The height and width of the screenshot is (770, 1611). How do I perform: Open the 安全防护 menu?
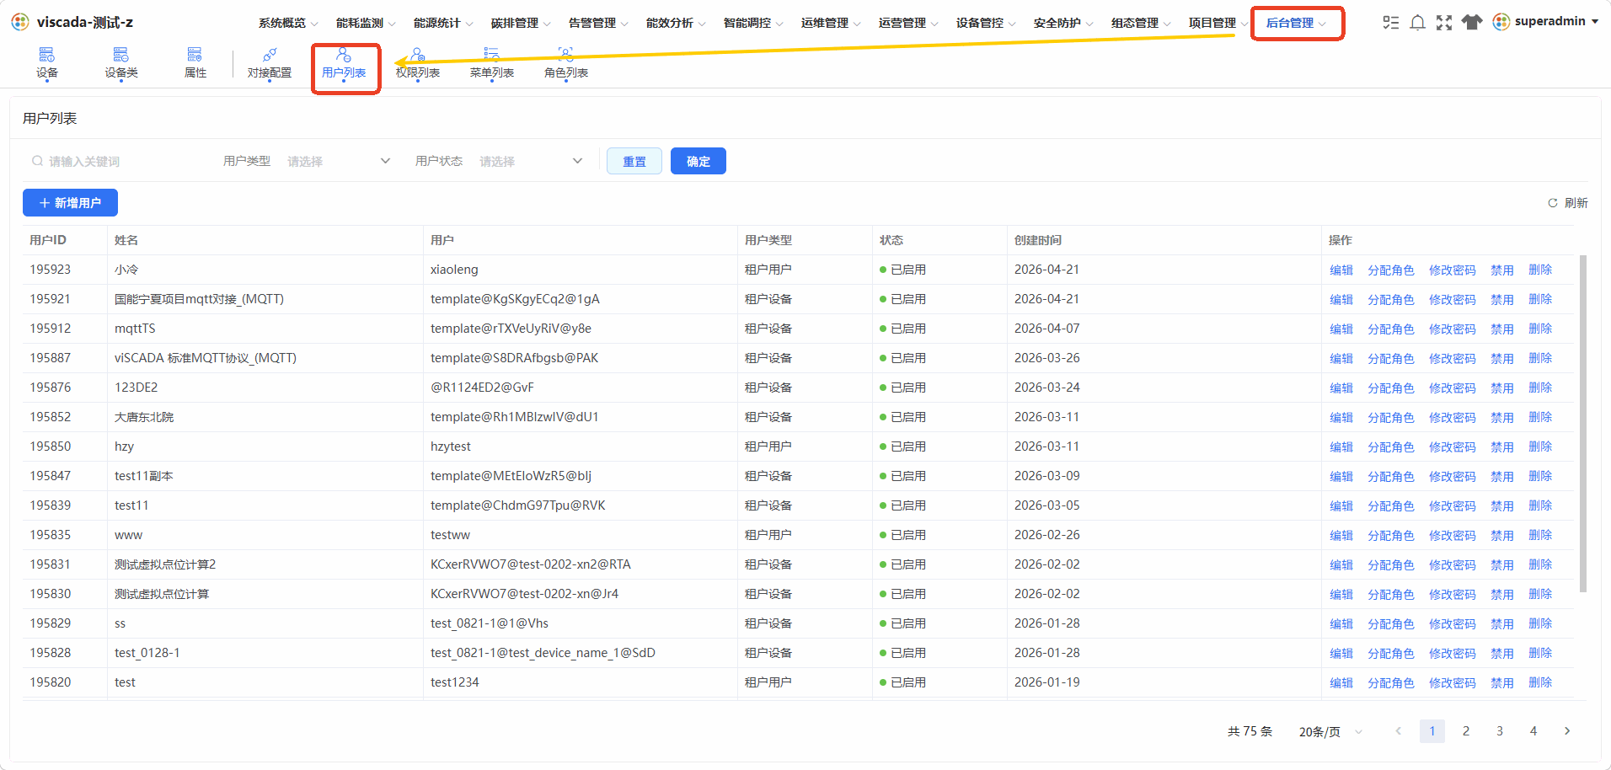point(1063,23)
